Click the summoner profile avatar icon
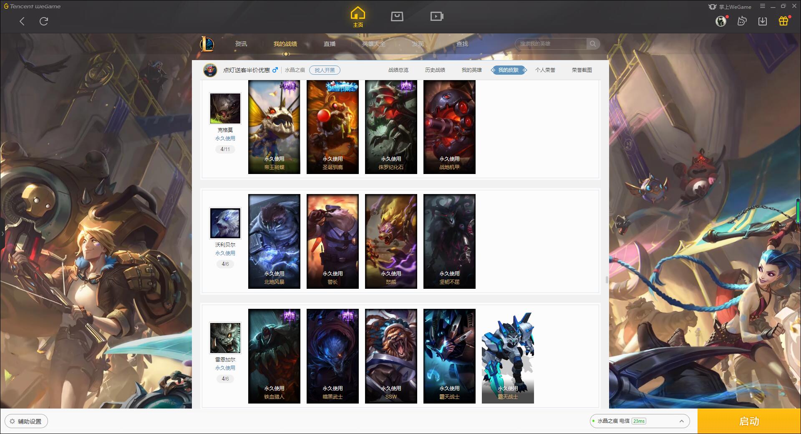The height and width of the screenshot is (434, 801). (x=210, y=70)
